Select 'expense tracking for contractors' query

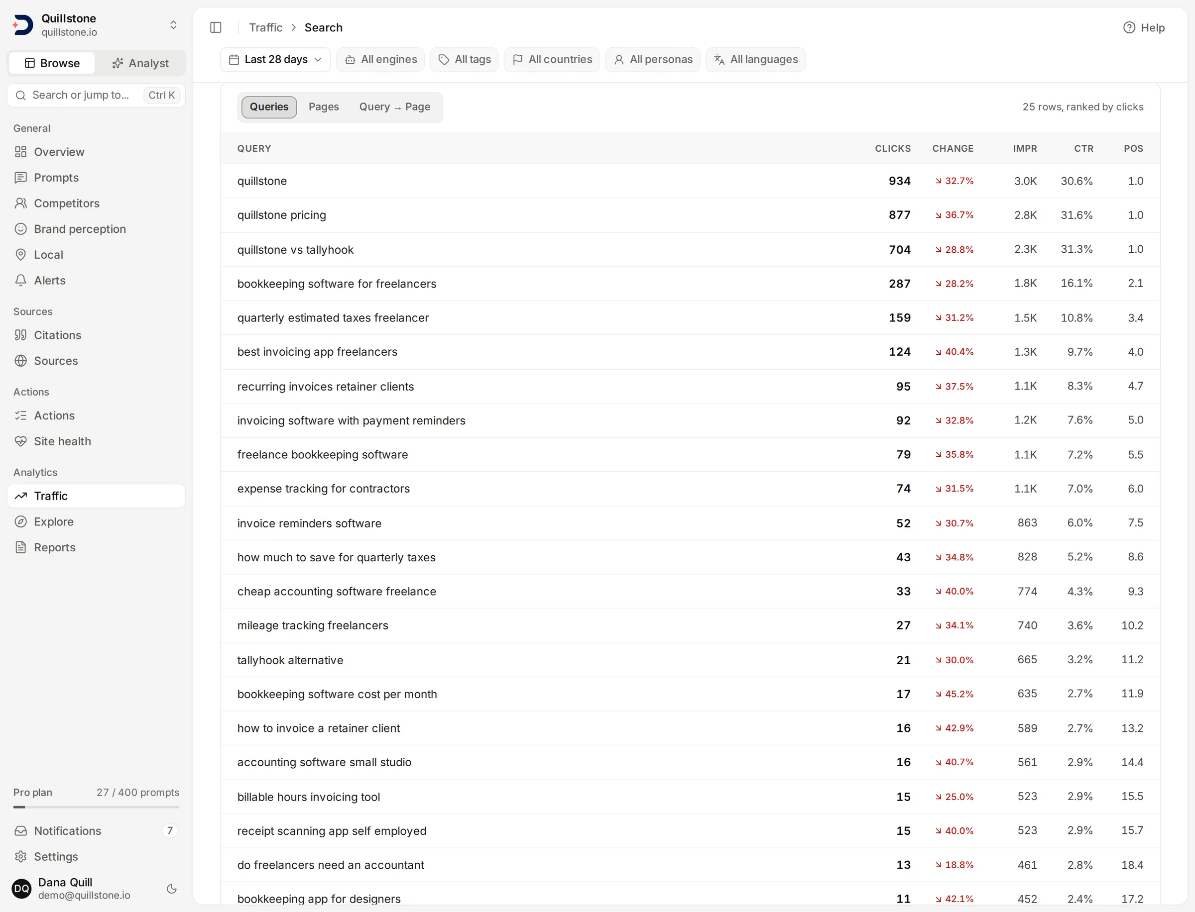690,489
